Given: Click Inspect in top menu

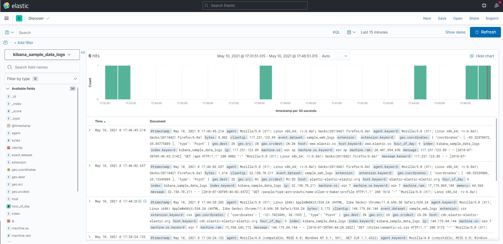Looking at the screenshot, I should pyautogui.click(x=492, y=18).
